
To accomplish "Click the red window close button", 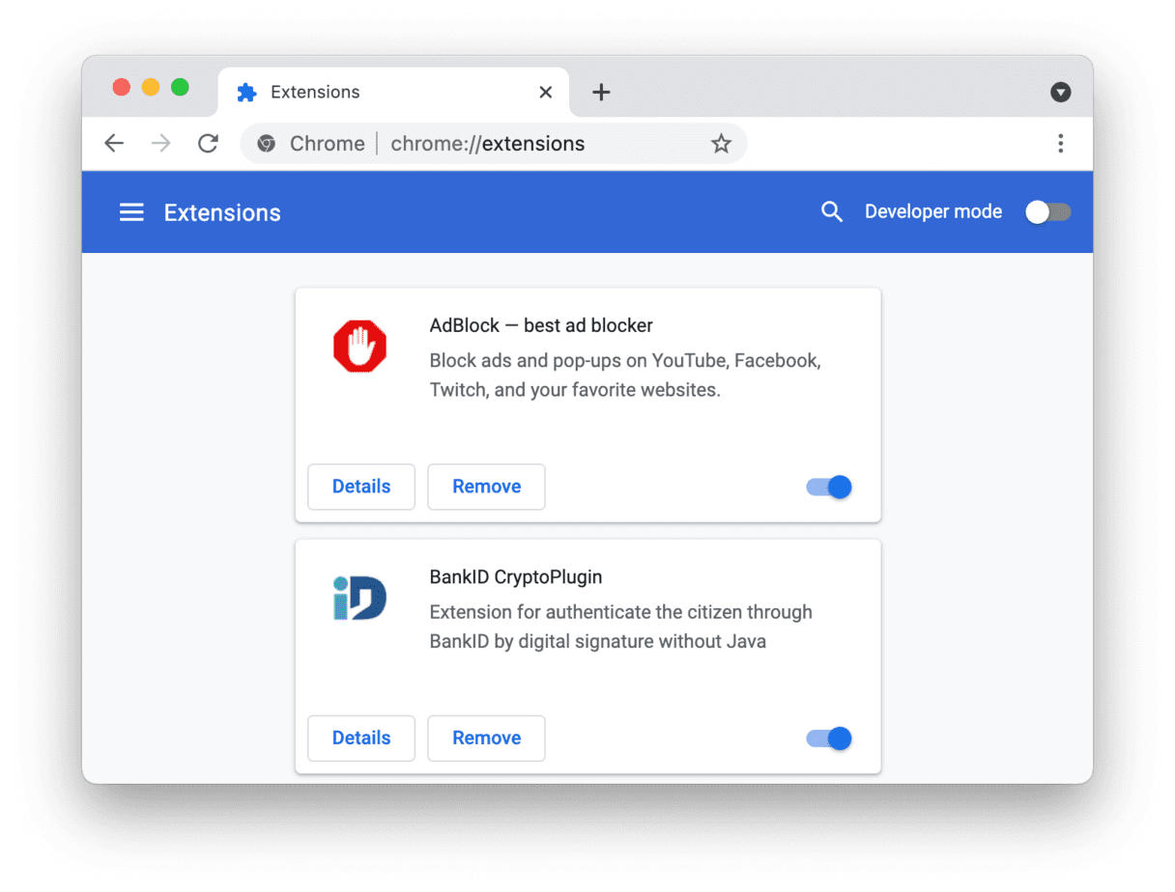I will (122, 87).
